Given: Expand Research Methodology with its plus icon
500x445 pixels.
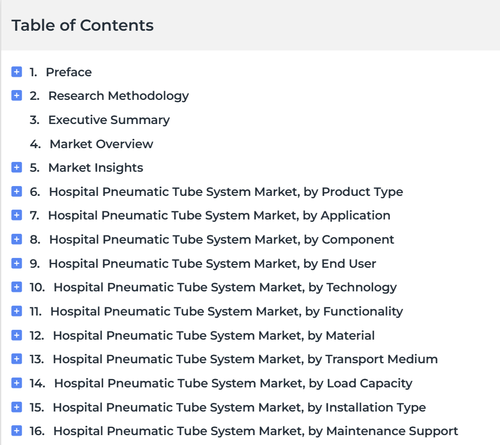Looking at the screenshot, I should 16,95.
